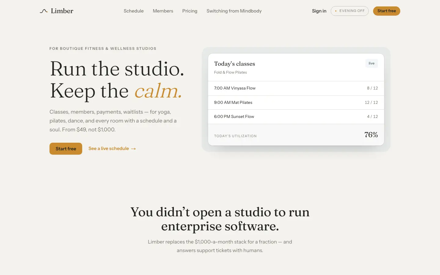Click the 8 / 12 capacity count
The image size is (440, 275).
coord(372,88)
